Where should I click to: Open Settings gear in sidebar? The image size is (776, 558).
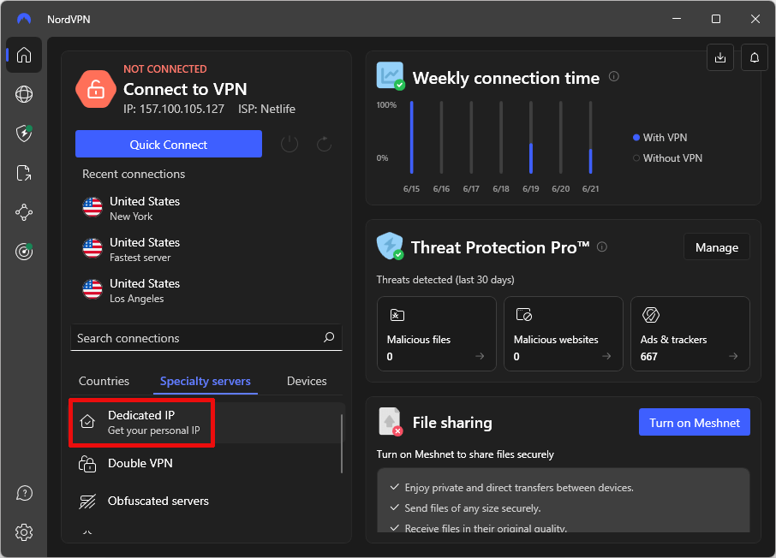click(24, 532)
